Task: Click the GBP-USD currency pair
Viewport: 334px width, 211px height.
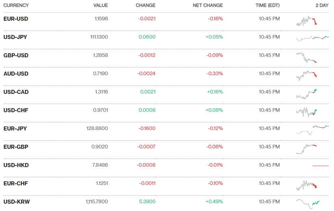Action: coord(16,55)
